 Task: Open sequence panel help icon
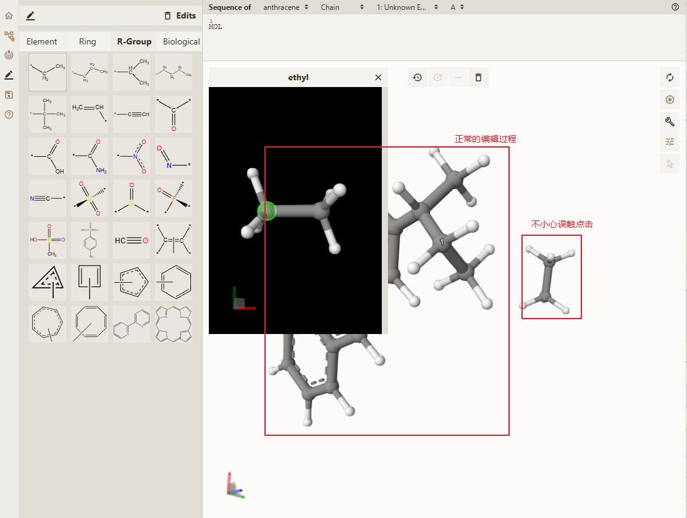tap(675, 7)
